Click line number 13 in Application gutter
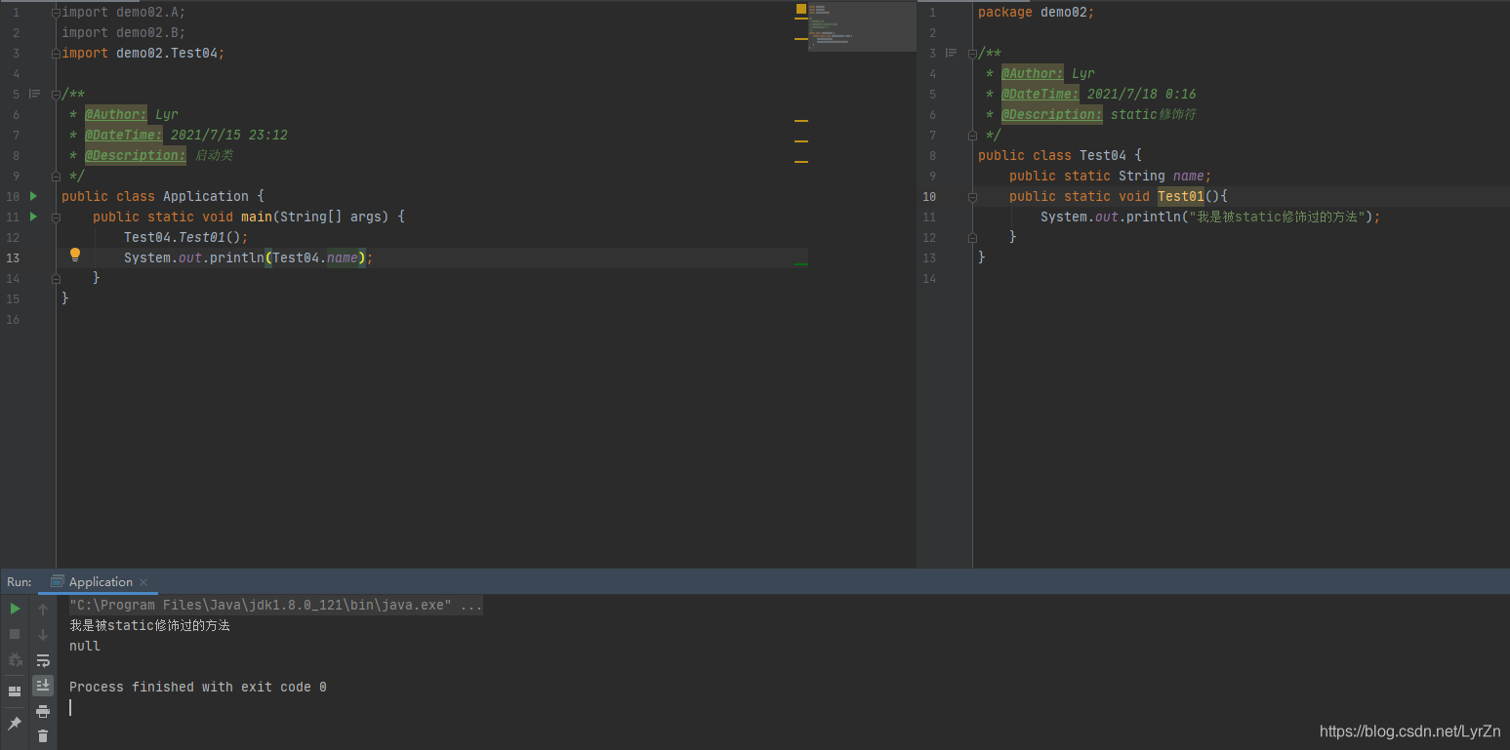The width and height of the screenshot is (1510, 750). pos(13,257)
